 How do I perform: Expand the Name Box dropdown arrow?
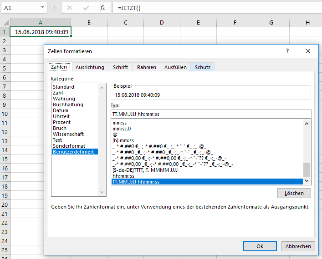click(42, 8)
